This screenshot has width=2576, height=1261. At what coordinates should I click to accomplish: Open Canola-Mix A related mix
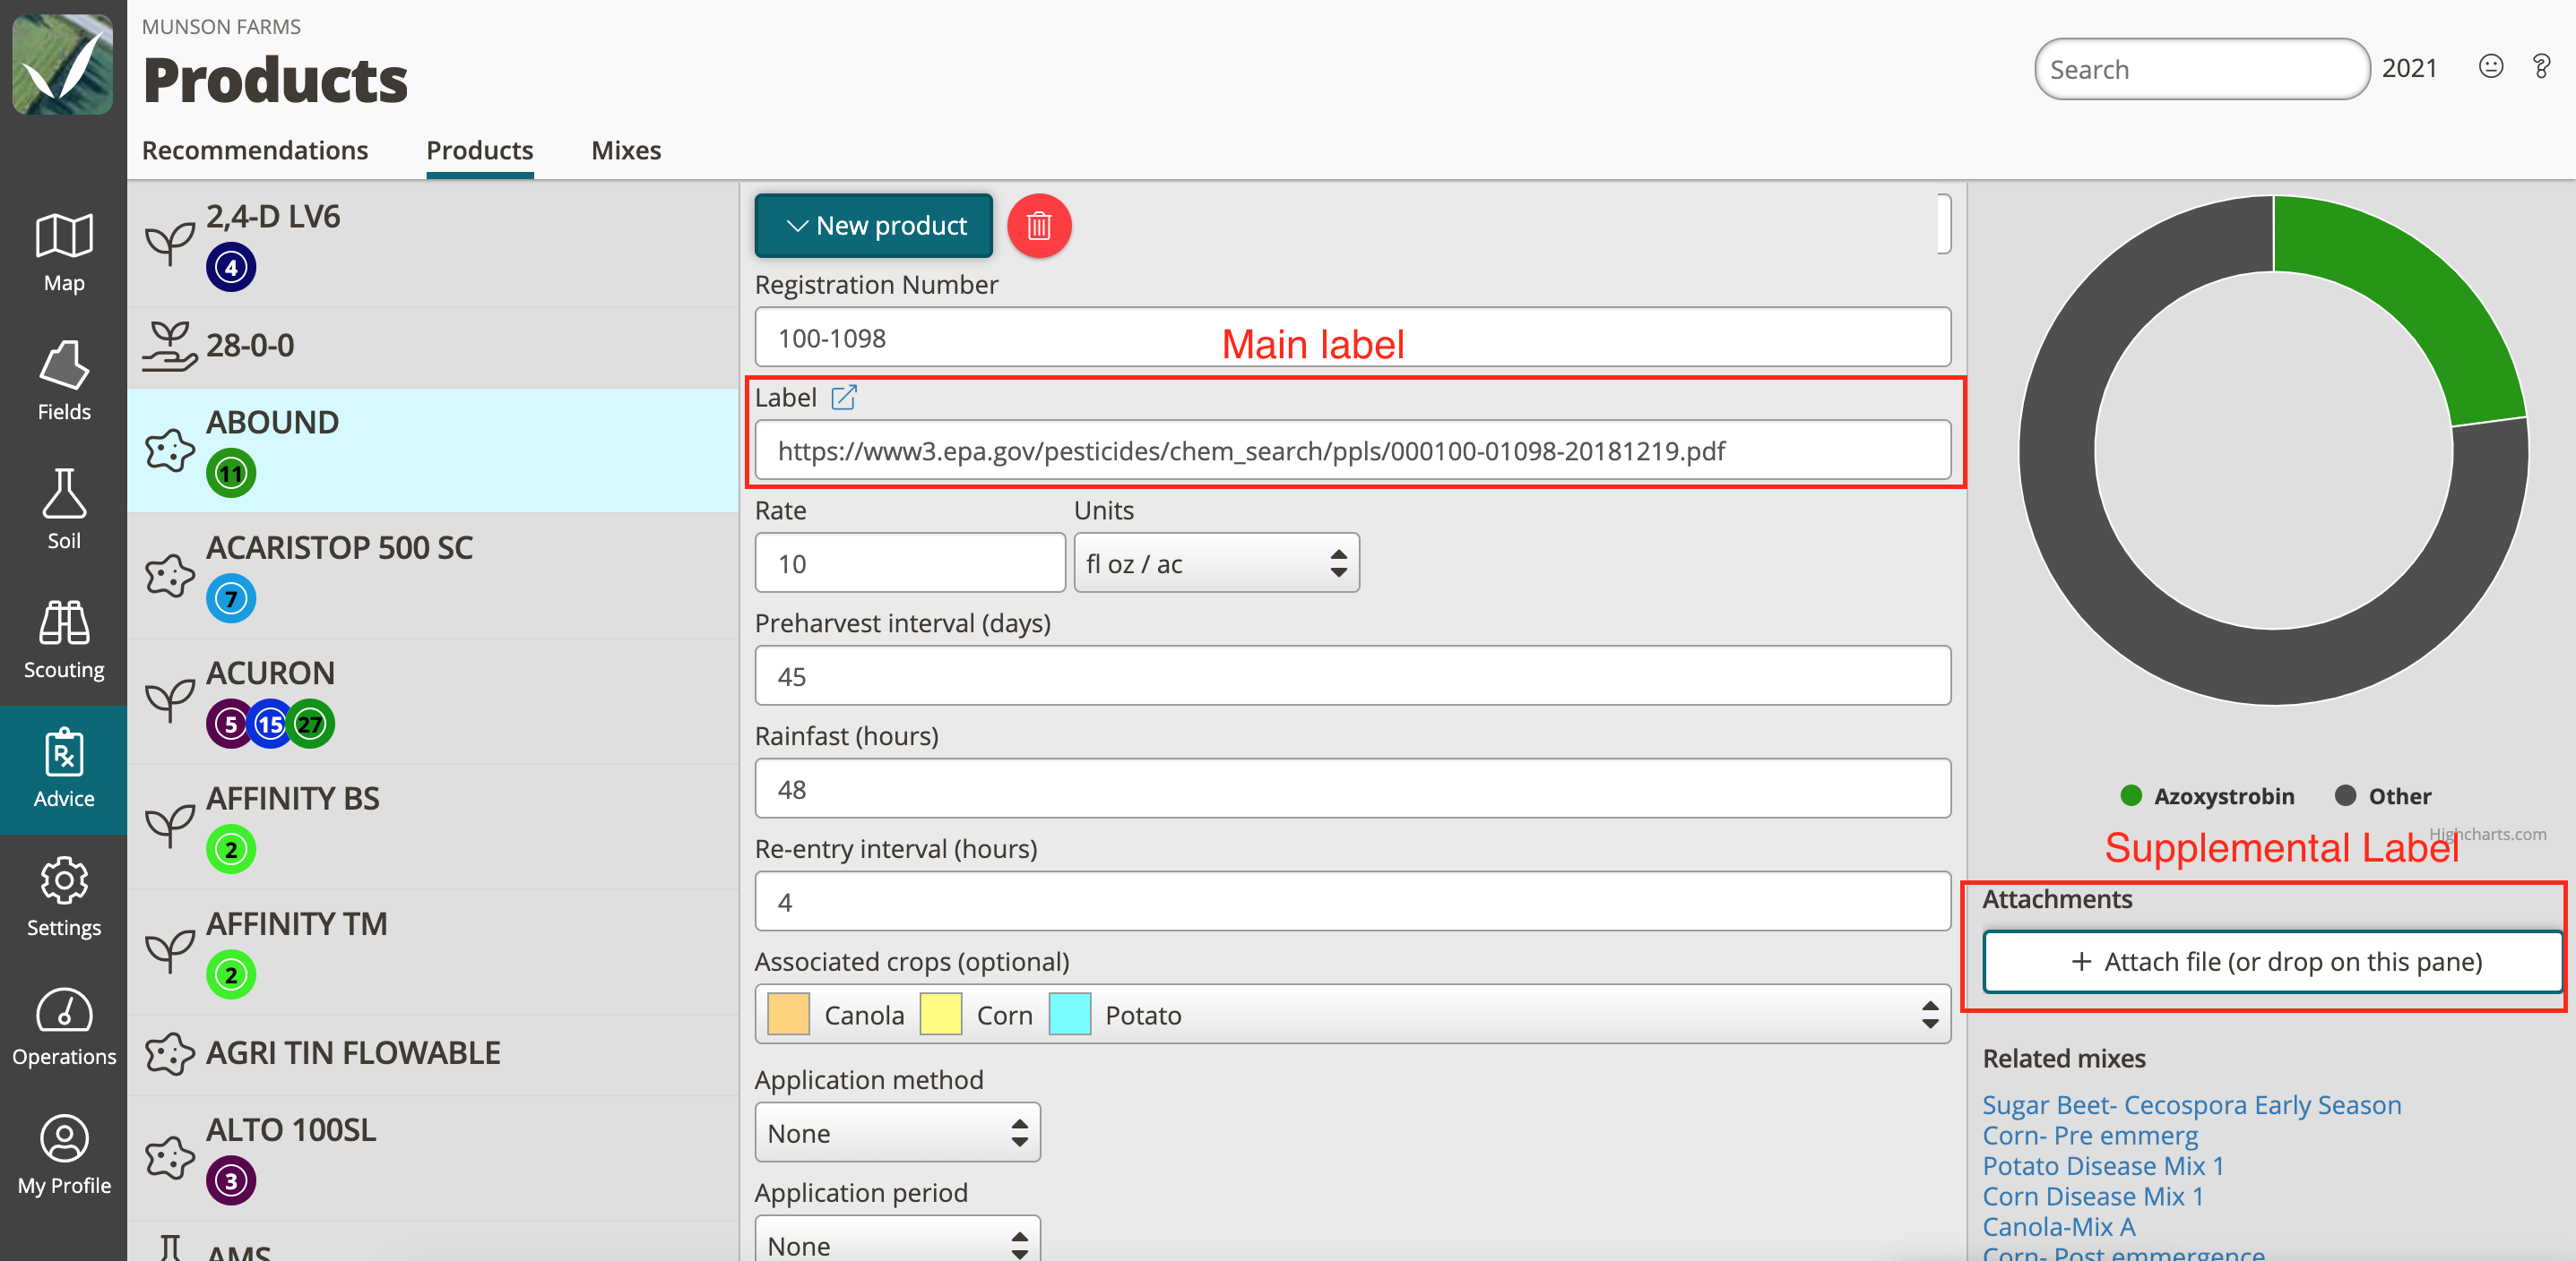(x=2059, y=1227)
